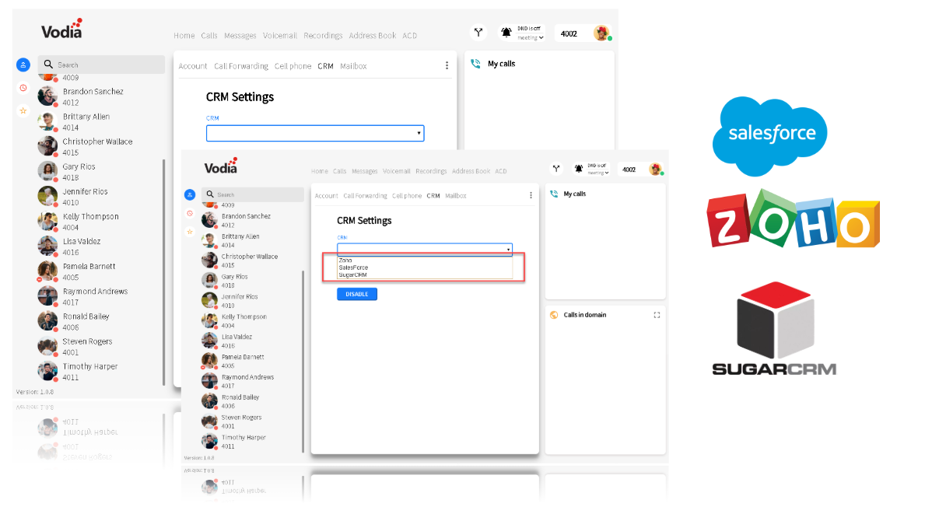Click the DISABLE button
The height and width of the screenshot is (507, 925).
pos(357,294)
